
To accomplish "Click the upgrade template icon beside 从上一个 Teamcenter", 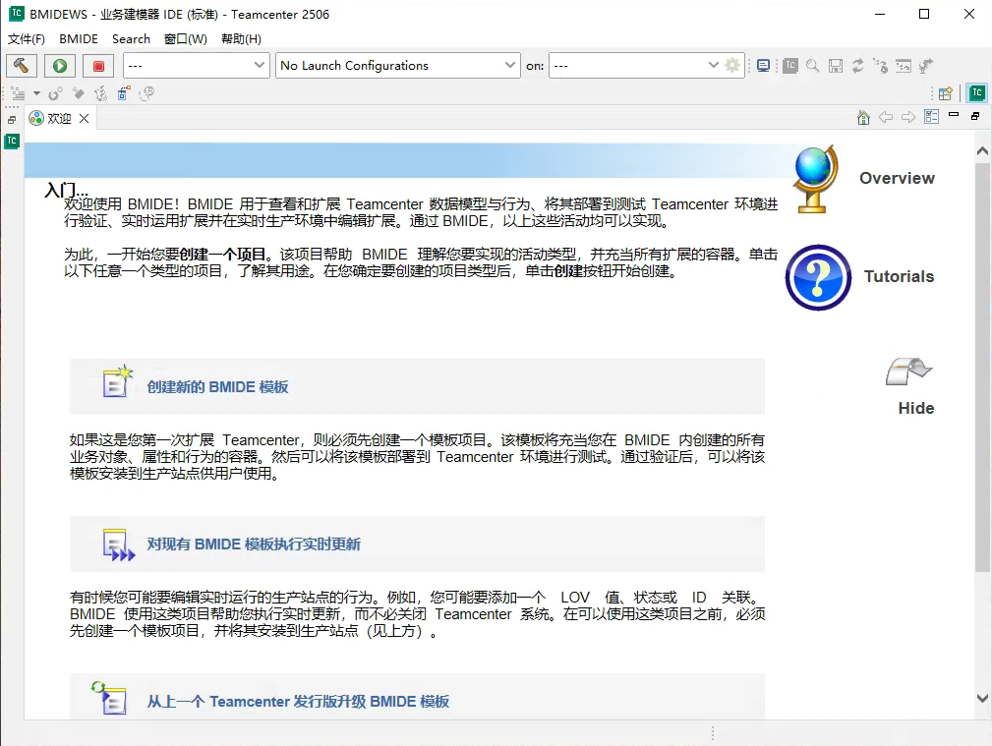I will (x=109, y=698).
